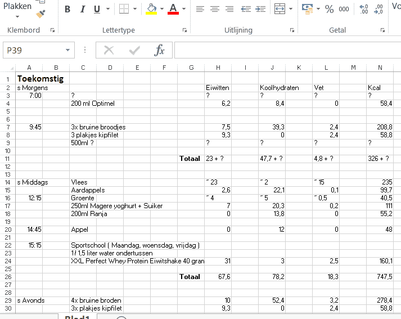Click the insert function fx button

[x=160, y=51]
